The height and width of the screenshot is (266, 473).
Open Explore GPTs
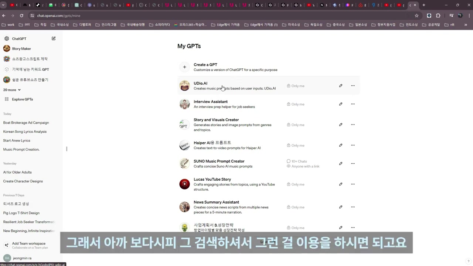(22, 99)
